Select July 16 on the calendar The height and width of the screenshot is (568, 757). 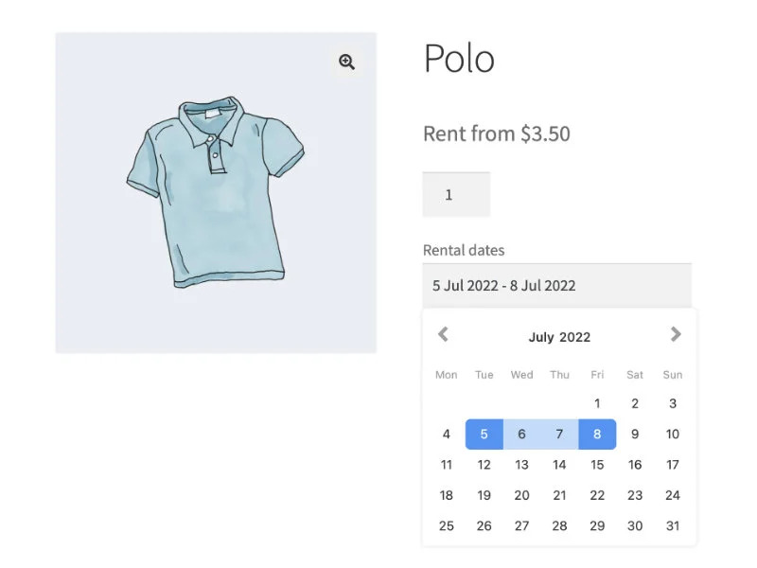635,465
